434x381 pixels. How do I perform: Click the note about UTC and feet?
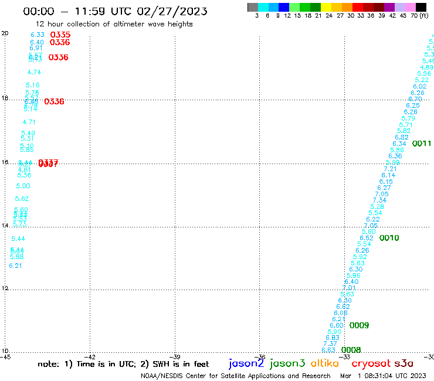click(x=123, y=364)
